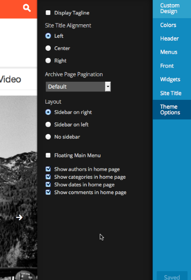Choose No sidebar layout
The height and width of the screenshot is (280, 191).
click(48, 137)
